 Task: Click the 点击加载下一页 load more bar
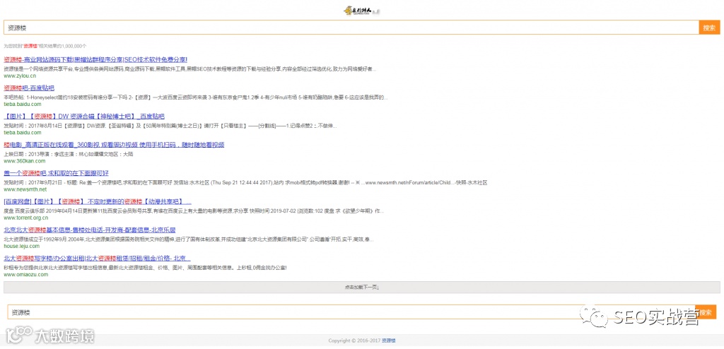pyautogui.click(x=362, y=288)
